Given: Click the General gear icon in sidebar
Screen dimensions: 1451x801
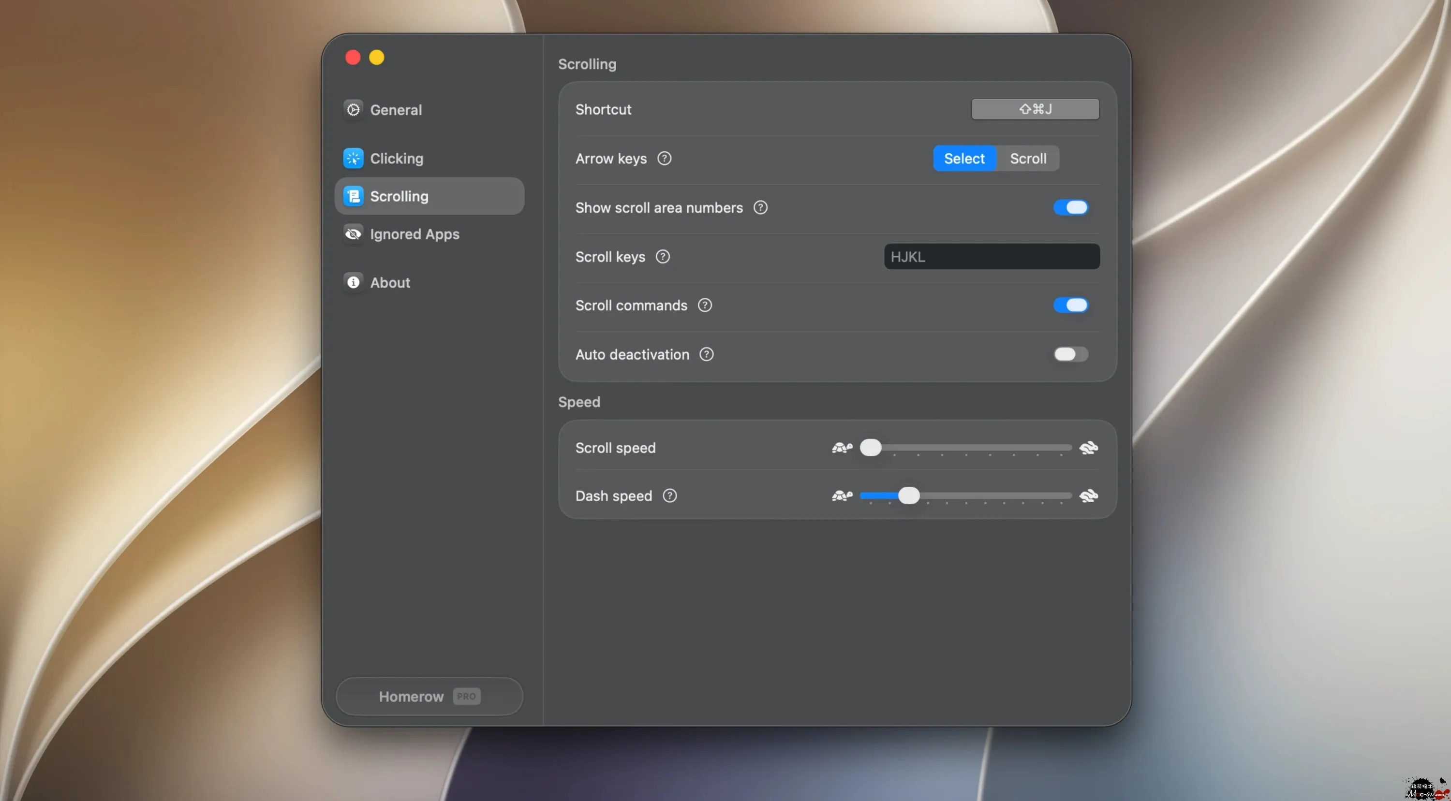Looking at the screenshot, I should (353, 109).
